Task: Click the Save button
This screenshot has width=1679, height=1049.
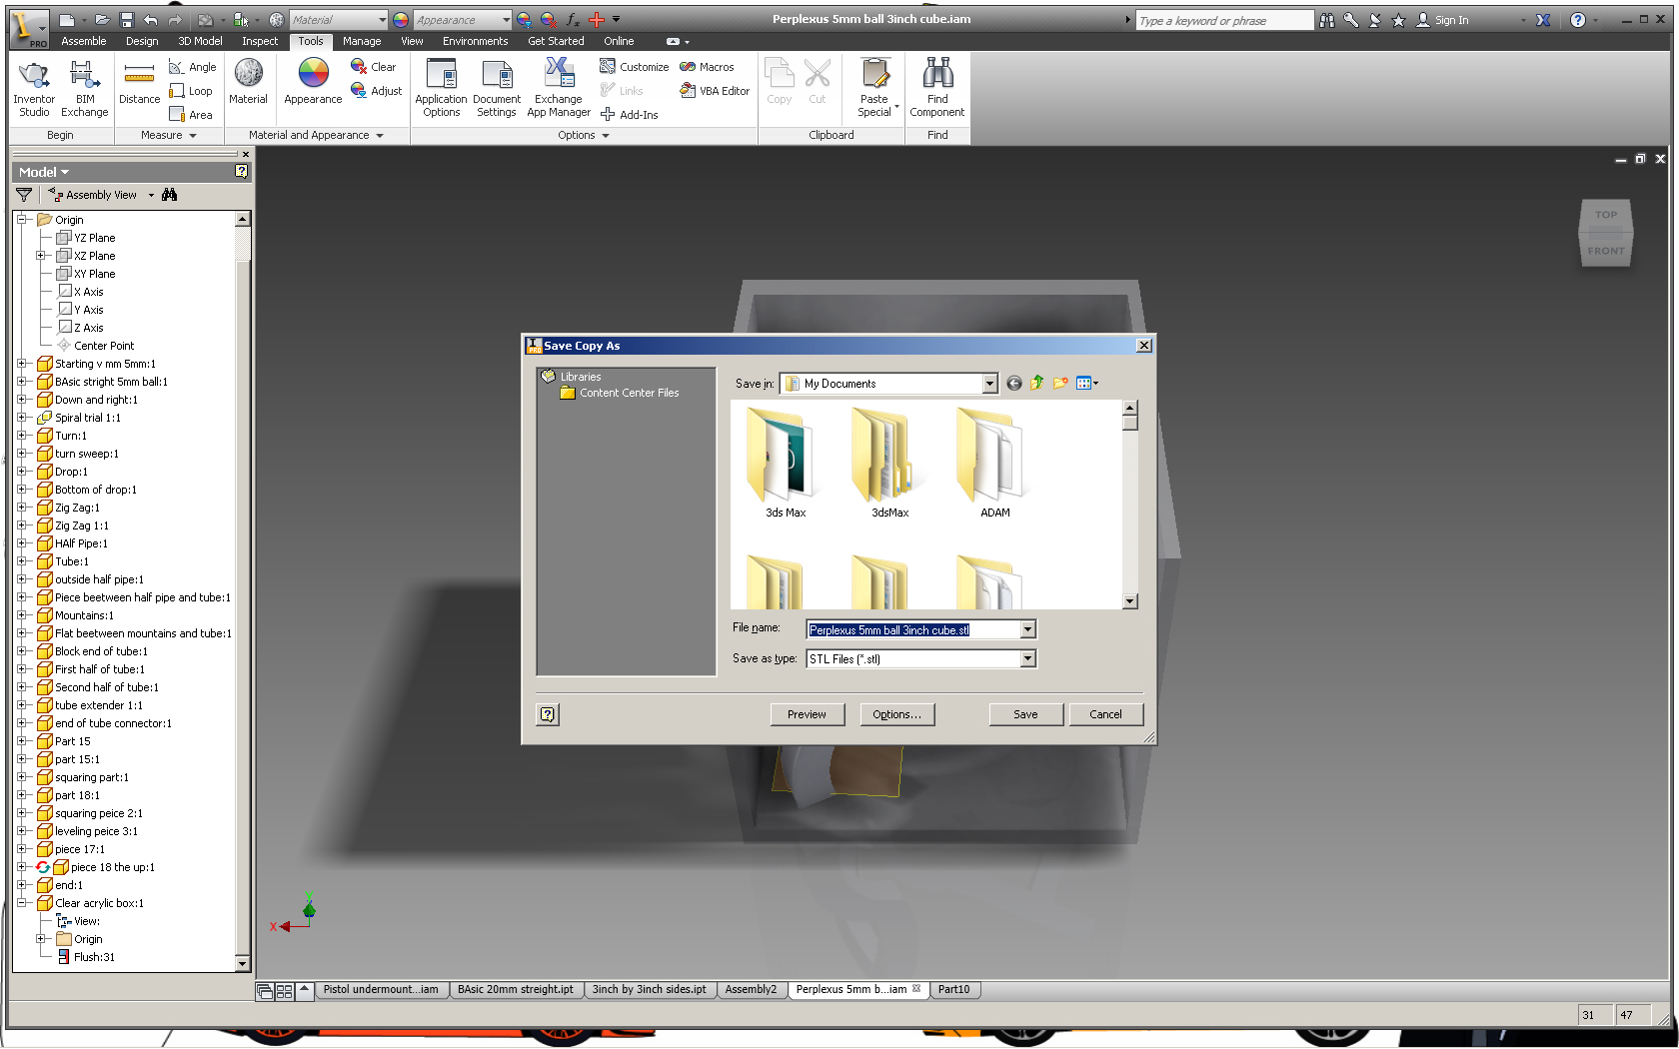Action: (x=1025, y=714)
